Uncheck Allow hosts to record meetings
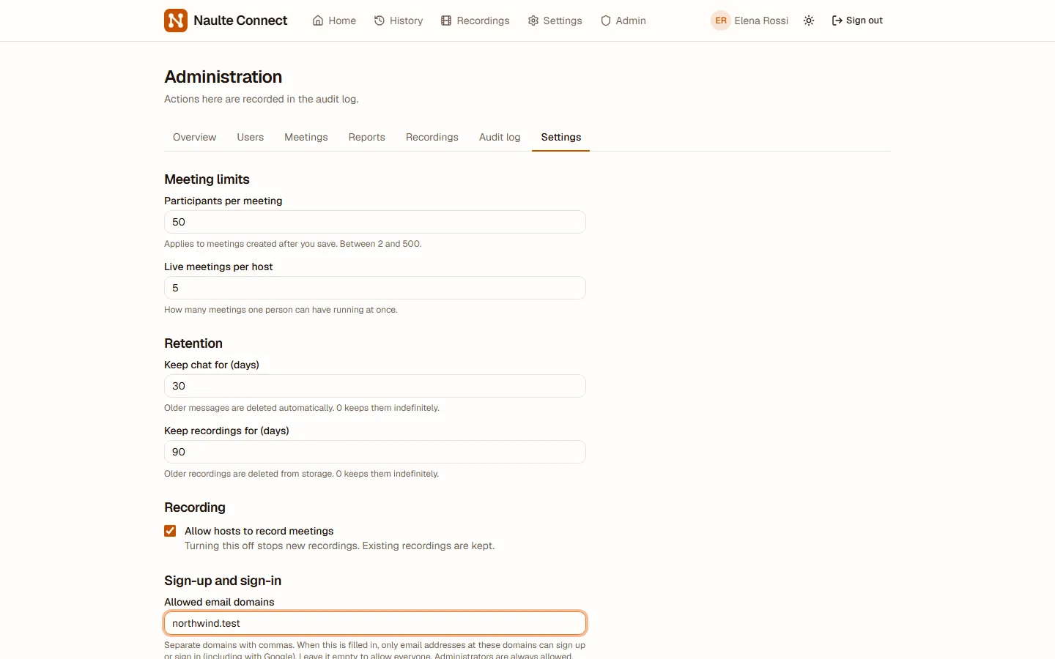 tap(170, 531)
